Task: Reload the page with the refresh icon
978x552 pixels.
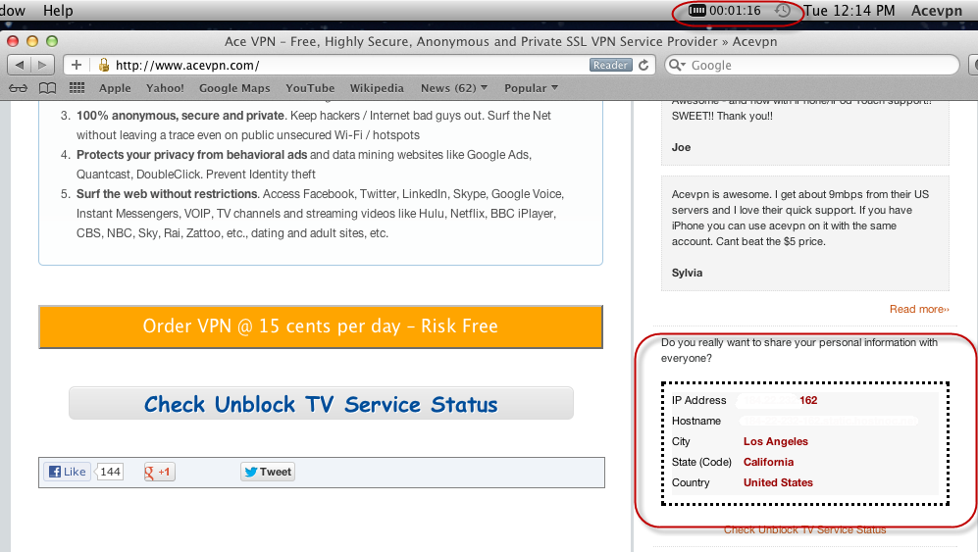Action: (x=644, y=65)
